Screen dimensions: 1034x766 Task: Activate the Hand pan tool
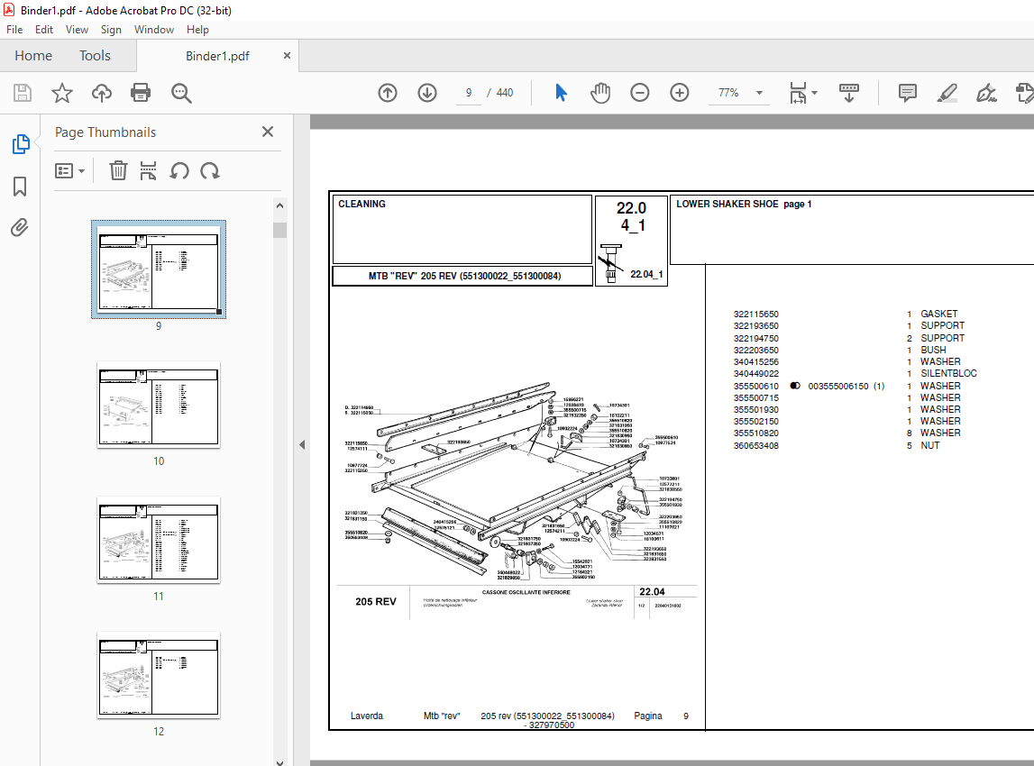pyautogui.click(x=600, y=93)
